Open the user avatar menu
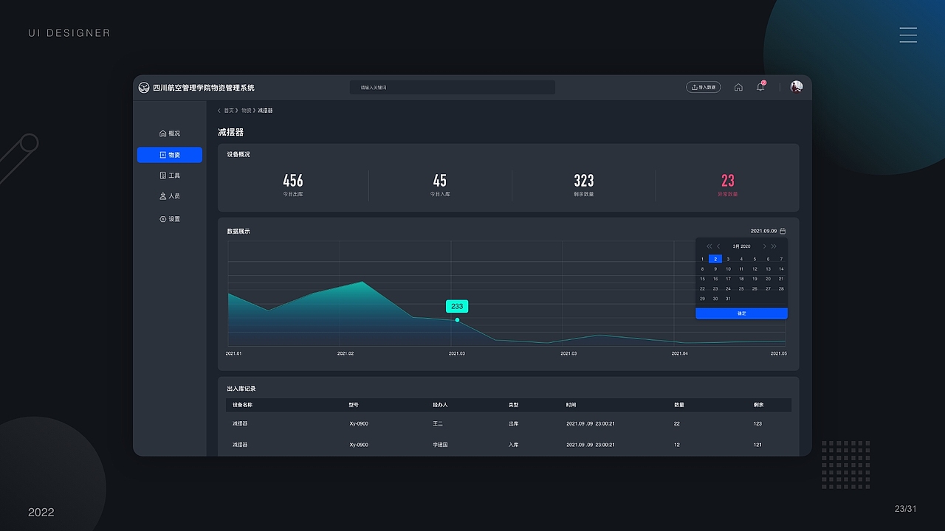 coord(796,87)
